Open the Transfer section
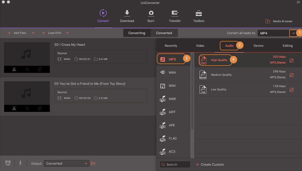Image resolution: width=302 pixels, height=171 pixels. click(x=175, y=16)
